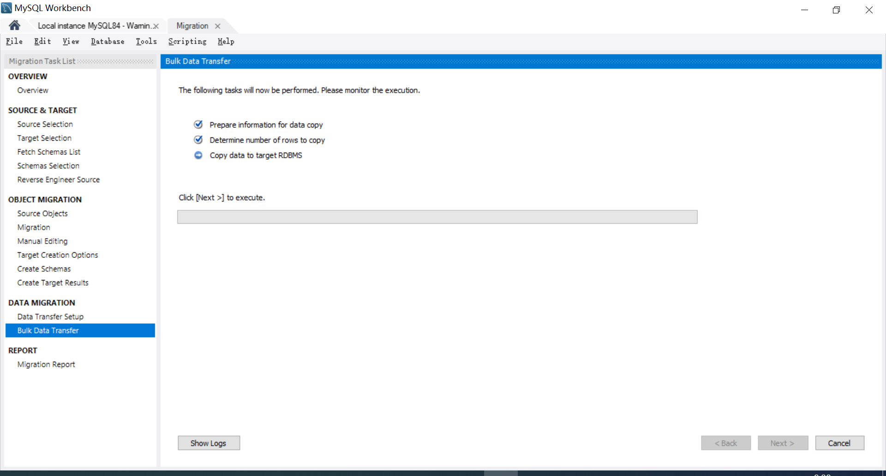Click the bulk transfer progress bar

point(437,217)
